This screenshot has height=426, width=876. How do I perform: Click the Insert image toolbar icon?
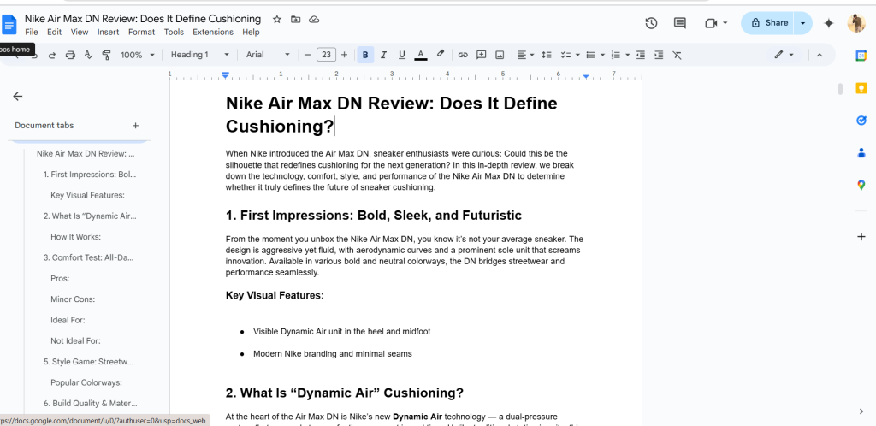point(500,55)
